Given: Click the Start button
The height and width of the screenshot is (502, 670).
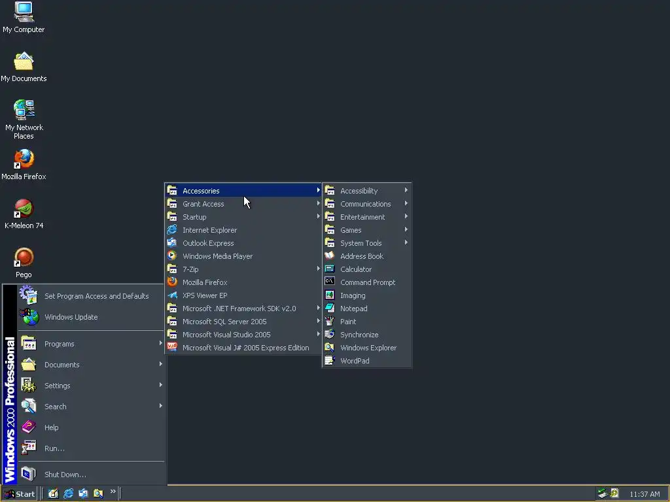Looking at the screenshot, I should (19, 494).
